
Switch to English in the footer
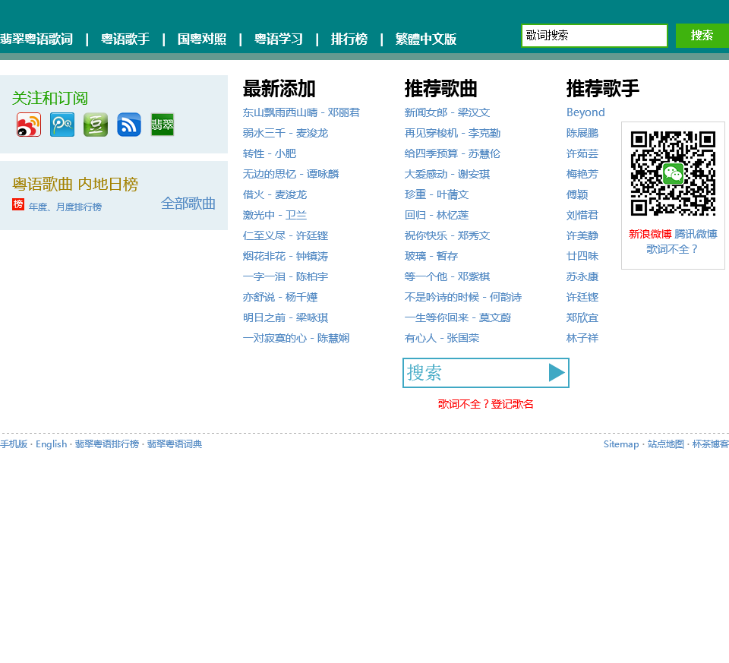[51, 444]
